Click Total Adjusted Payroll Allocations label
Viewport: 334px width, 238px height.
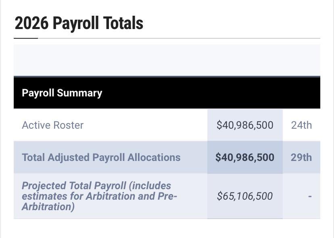[101, 157]
